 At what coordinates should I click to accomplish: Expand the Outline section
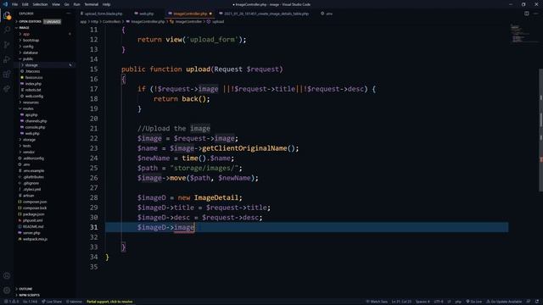pos(44,289)
